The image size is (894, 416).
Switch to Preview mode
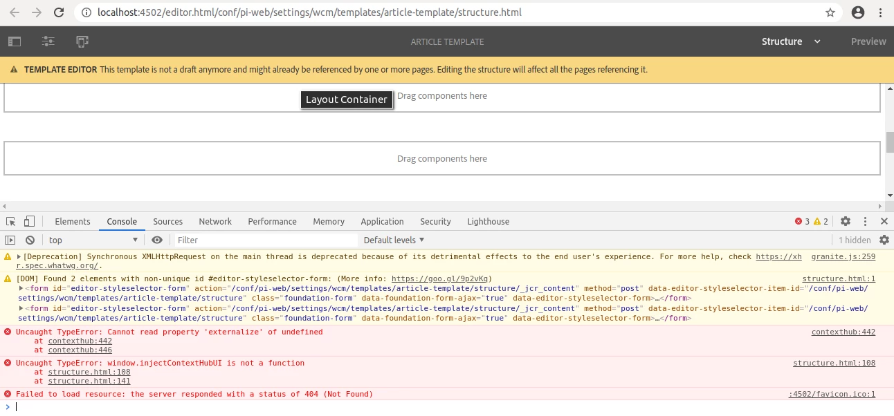click(868, 41)
